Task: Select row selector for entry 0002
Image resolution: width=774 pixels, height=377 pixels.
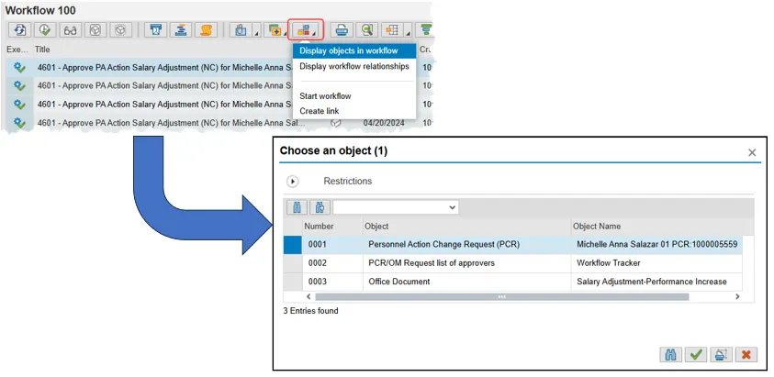Action: click(x=293, y=263)
